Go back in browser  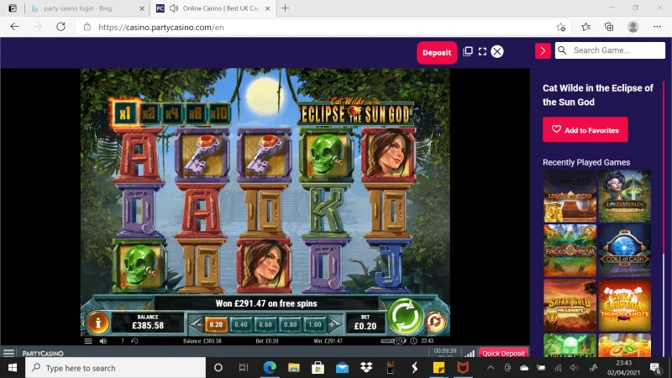point(14,27)
